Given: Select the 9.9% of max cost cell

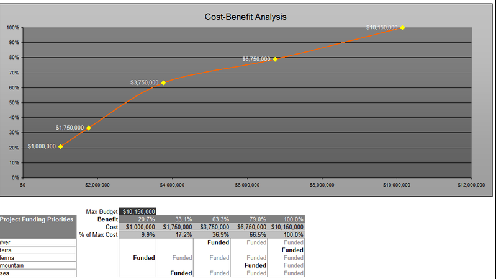Looking at the screenshot, I should point(138,235).
